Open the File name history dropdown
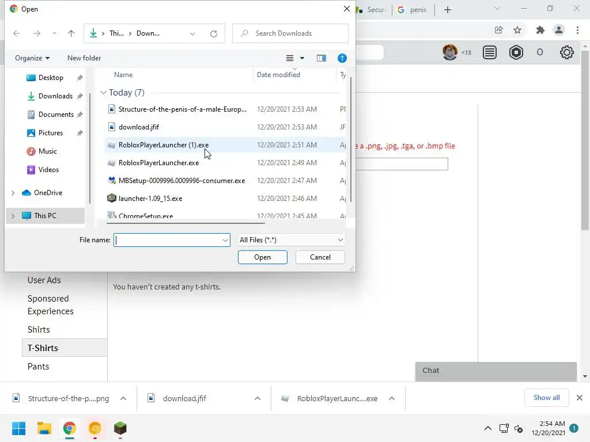This screenshot has height=442, width=590. [x=225, y=240]
